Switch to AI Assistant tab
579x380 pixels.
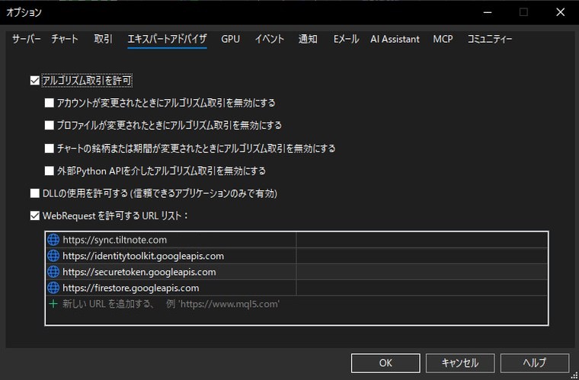click(395, 39)
